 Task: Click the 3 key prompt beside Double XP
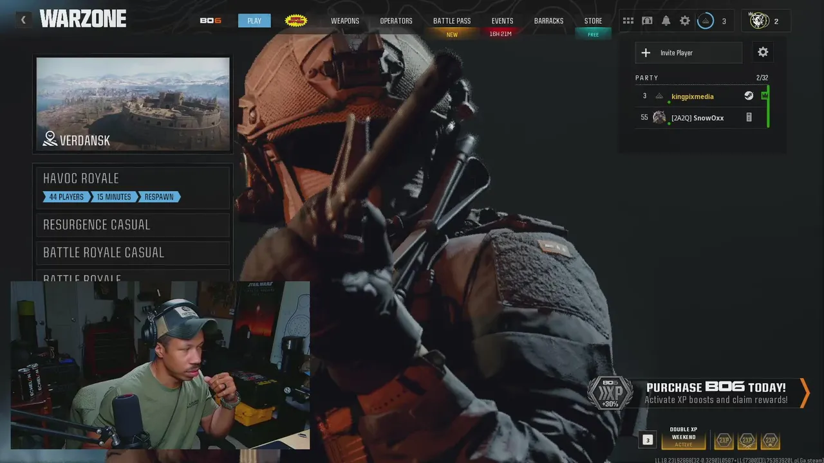(648, 440)
